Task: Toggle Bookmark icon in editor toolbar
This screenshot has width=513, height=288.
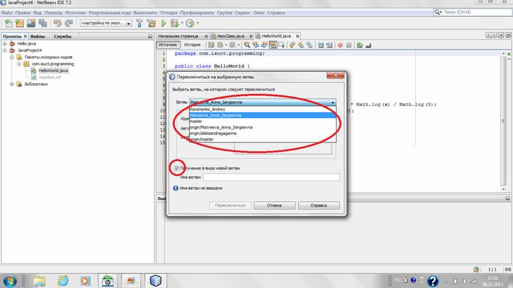Action: [x=310, y=45]
